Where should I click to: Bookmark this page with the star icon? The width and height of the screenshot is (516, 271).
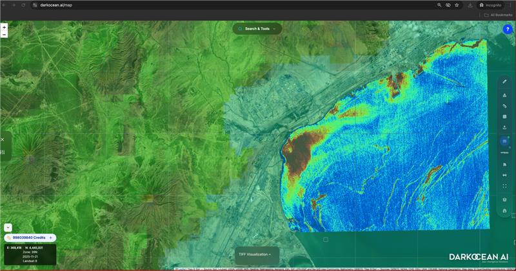(457, 5)
